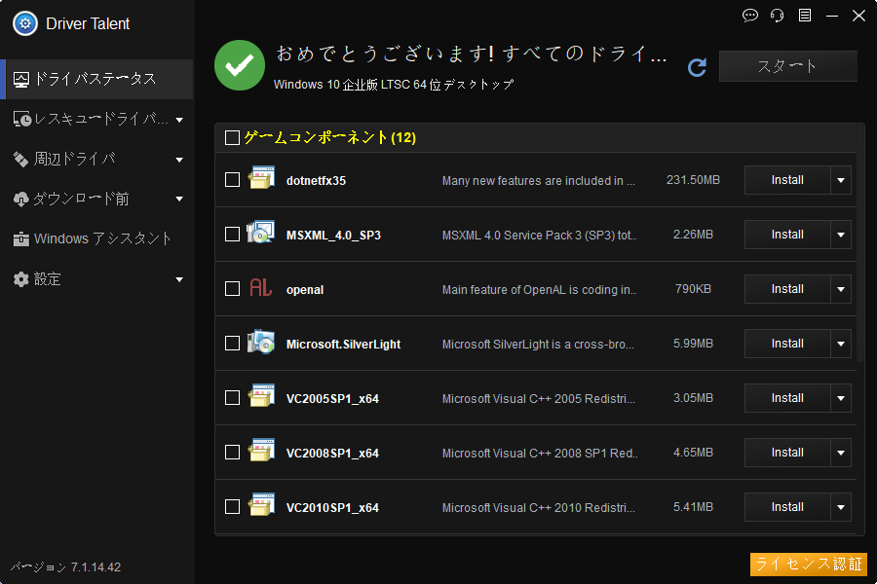
Task: Select the 周辺ドライバ menu item
Action: click(x=96, y=160)
